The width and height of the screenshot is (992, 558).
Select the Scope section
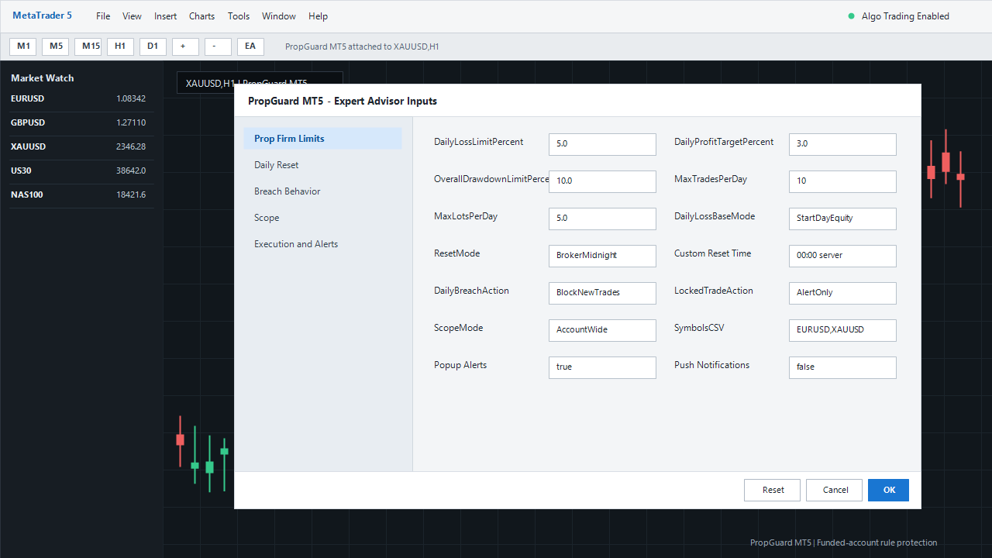[x=322, y=218]
